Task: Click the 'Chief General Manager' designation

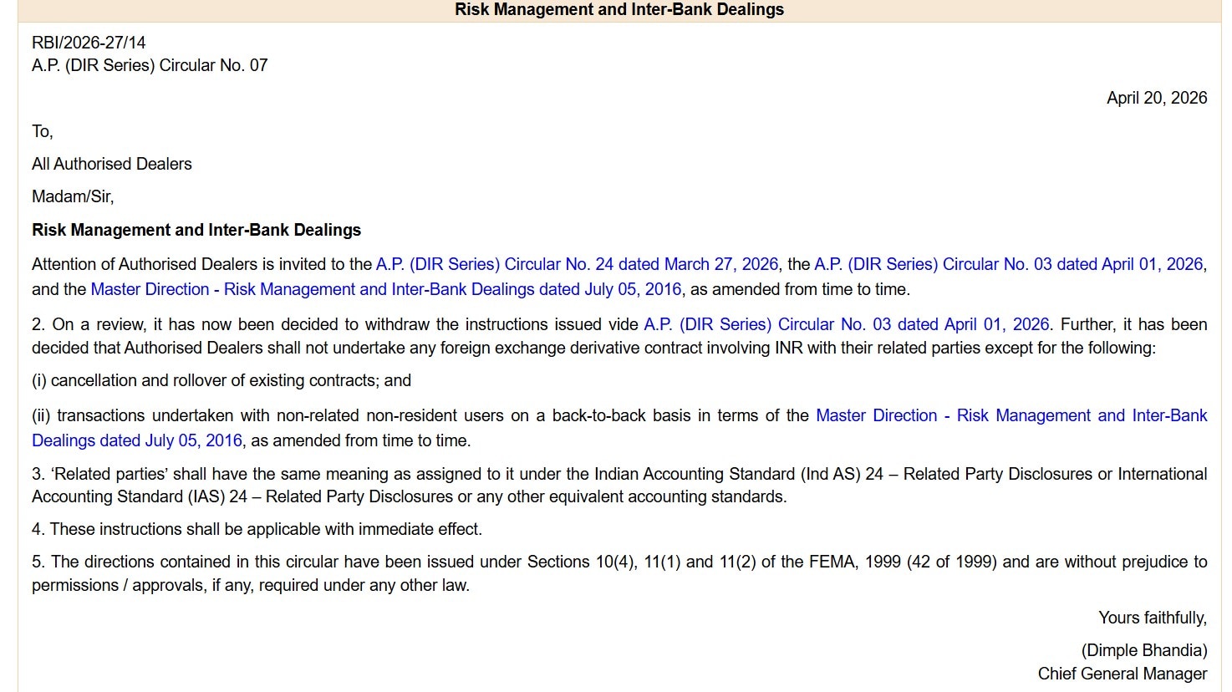Action: point(1122,674)
